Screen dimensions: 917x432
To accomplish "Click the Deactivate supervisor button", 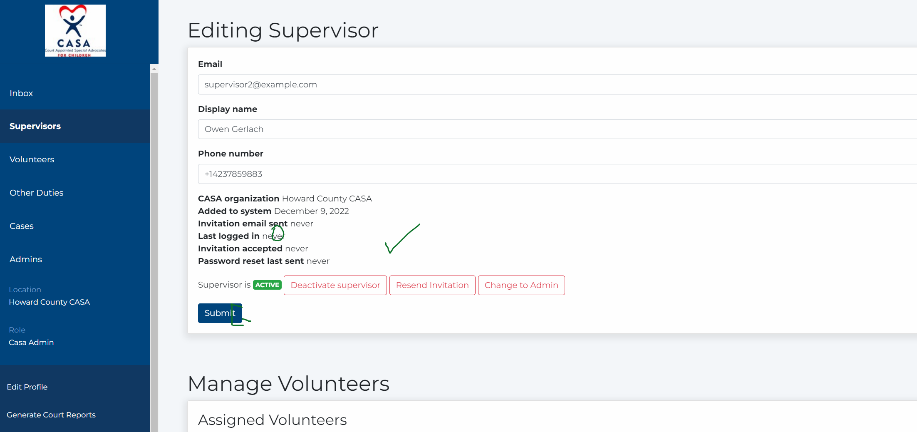I will pyautogui.click(x=335, y=285).
